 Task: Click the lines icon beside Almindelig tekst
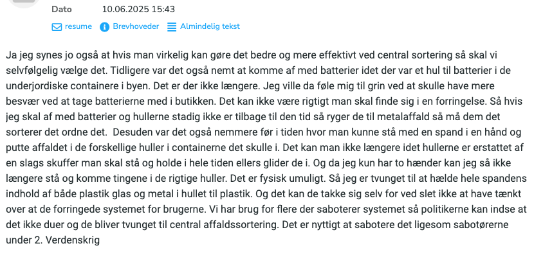tap(172, 27)
